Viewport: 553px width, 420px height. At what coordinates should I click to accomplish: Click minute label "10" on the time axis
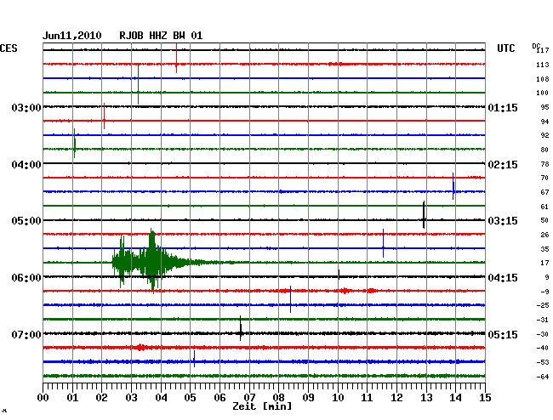click(338, 398)
